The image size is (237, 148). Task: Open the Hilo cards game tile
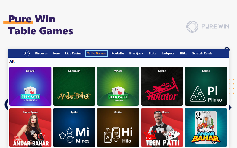[118, 128]
